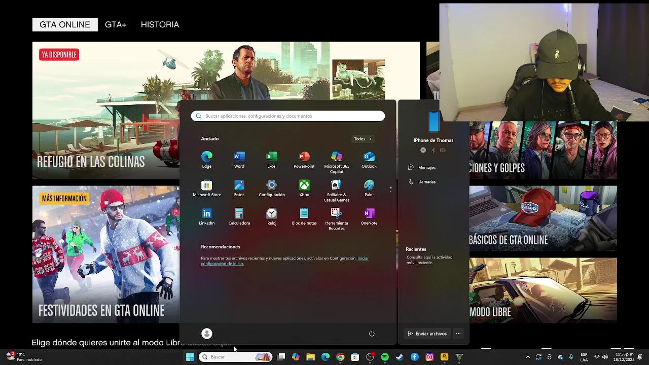This screenshot has height=365, width=649.
Task: Show hidden system tray icons chevron
Action: (x=528, y=357)
